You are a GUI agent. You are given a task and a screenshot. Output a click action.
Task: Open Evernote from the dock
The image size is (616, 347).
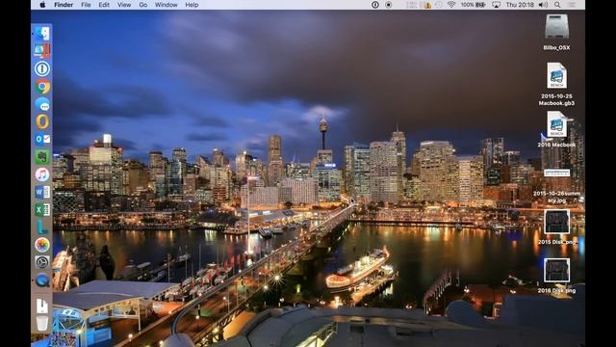click(42, 157)
